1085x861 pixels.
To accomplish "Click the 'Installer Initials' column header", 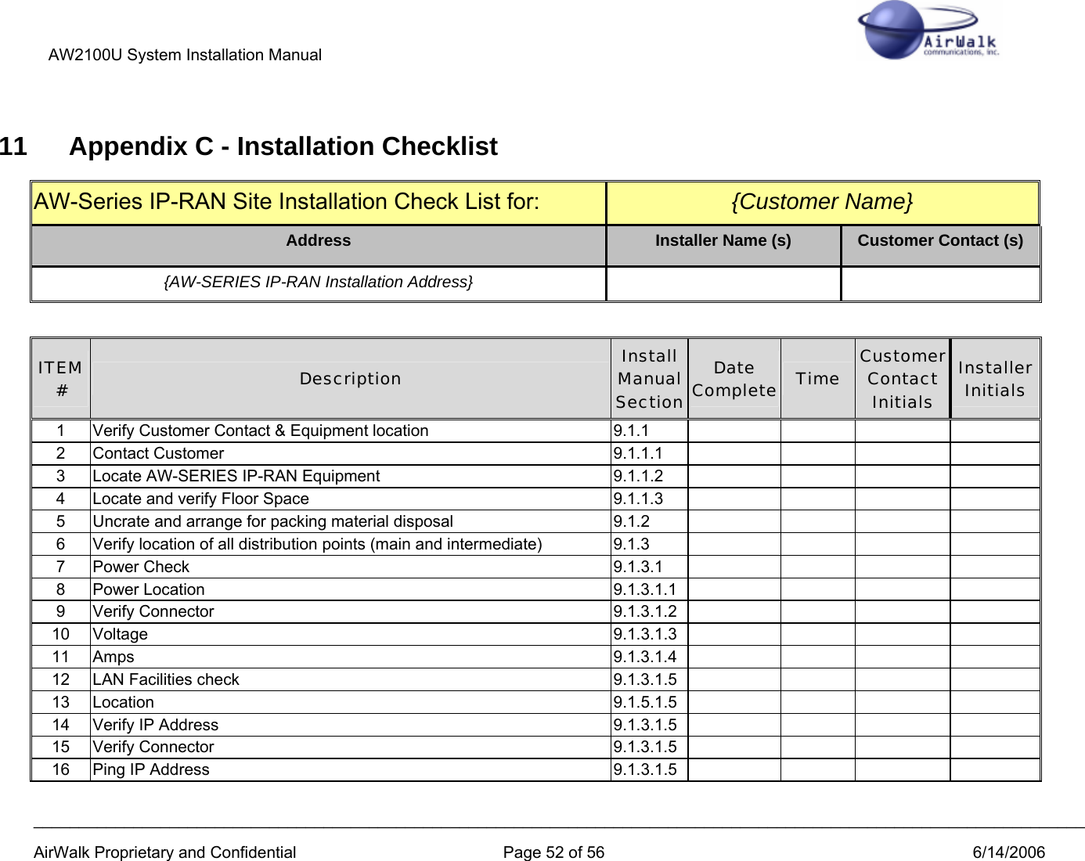I will click(x=995, y=379).
